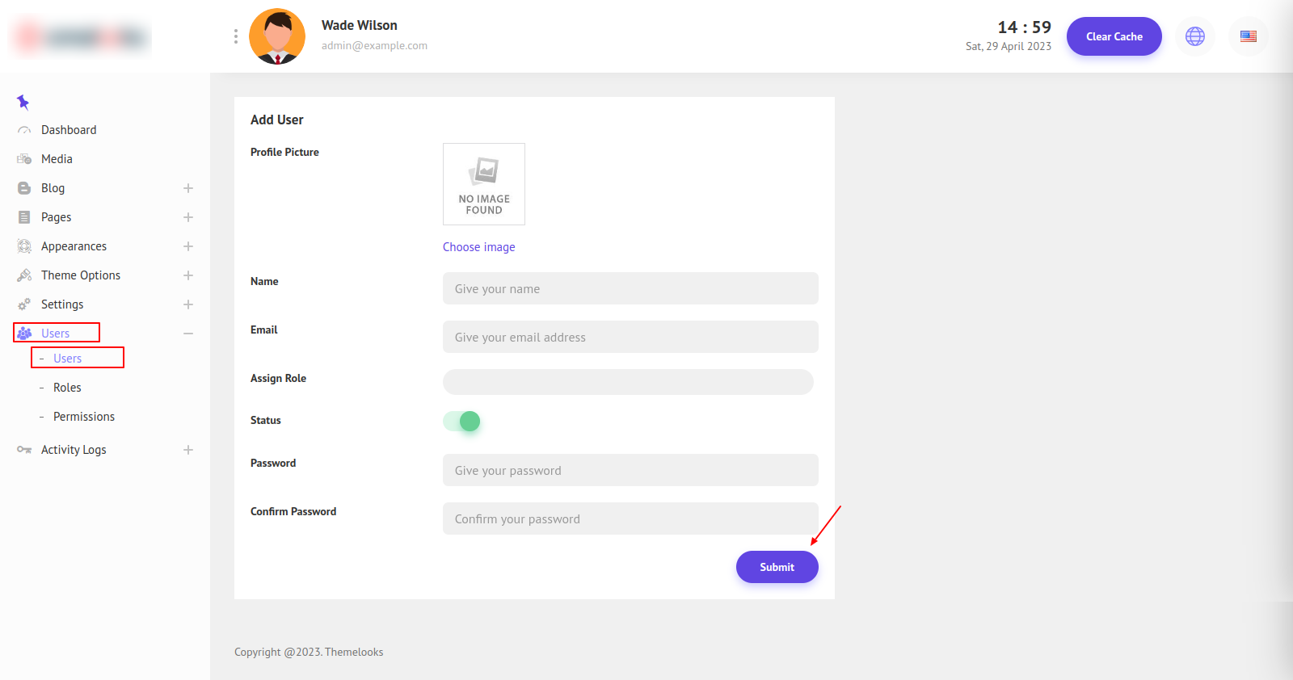
Task: Open the Roles submenu item
Action: pos(67,388)
